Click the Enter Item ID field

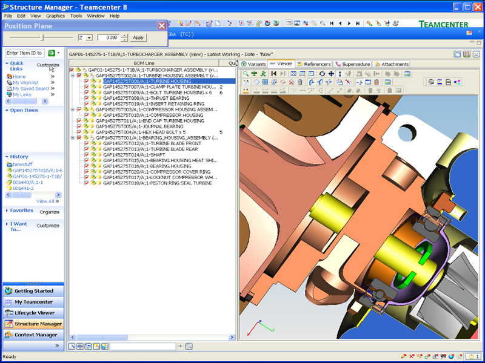(25, 53)
